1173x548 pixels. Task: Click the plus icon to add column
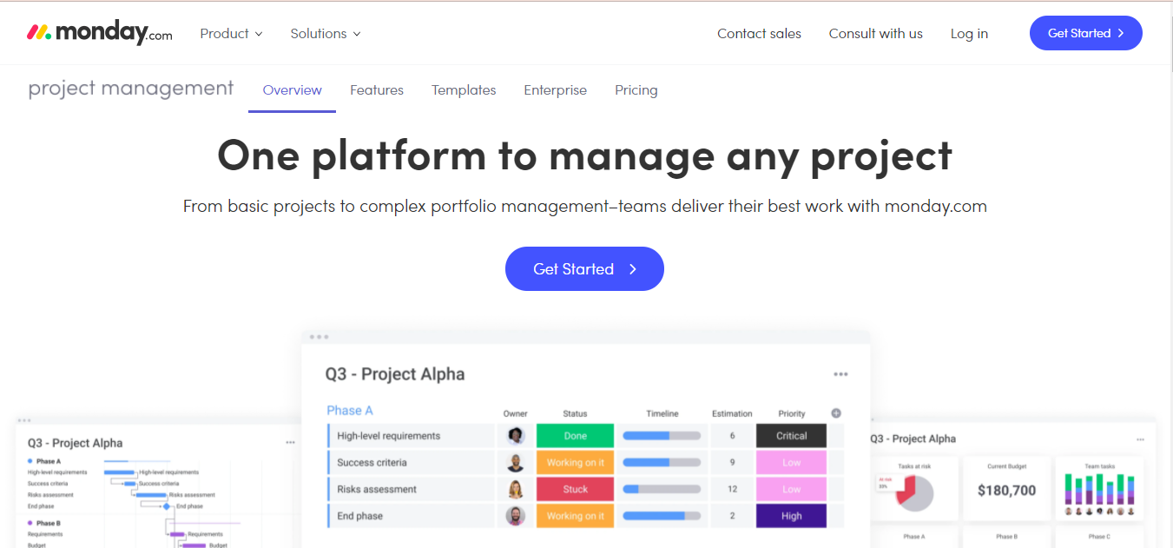(x=836, y=413)
